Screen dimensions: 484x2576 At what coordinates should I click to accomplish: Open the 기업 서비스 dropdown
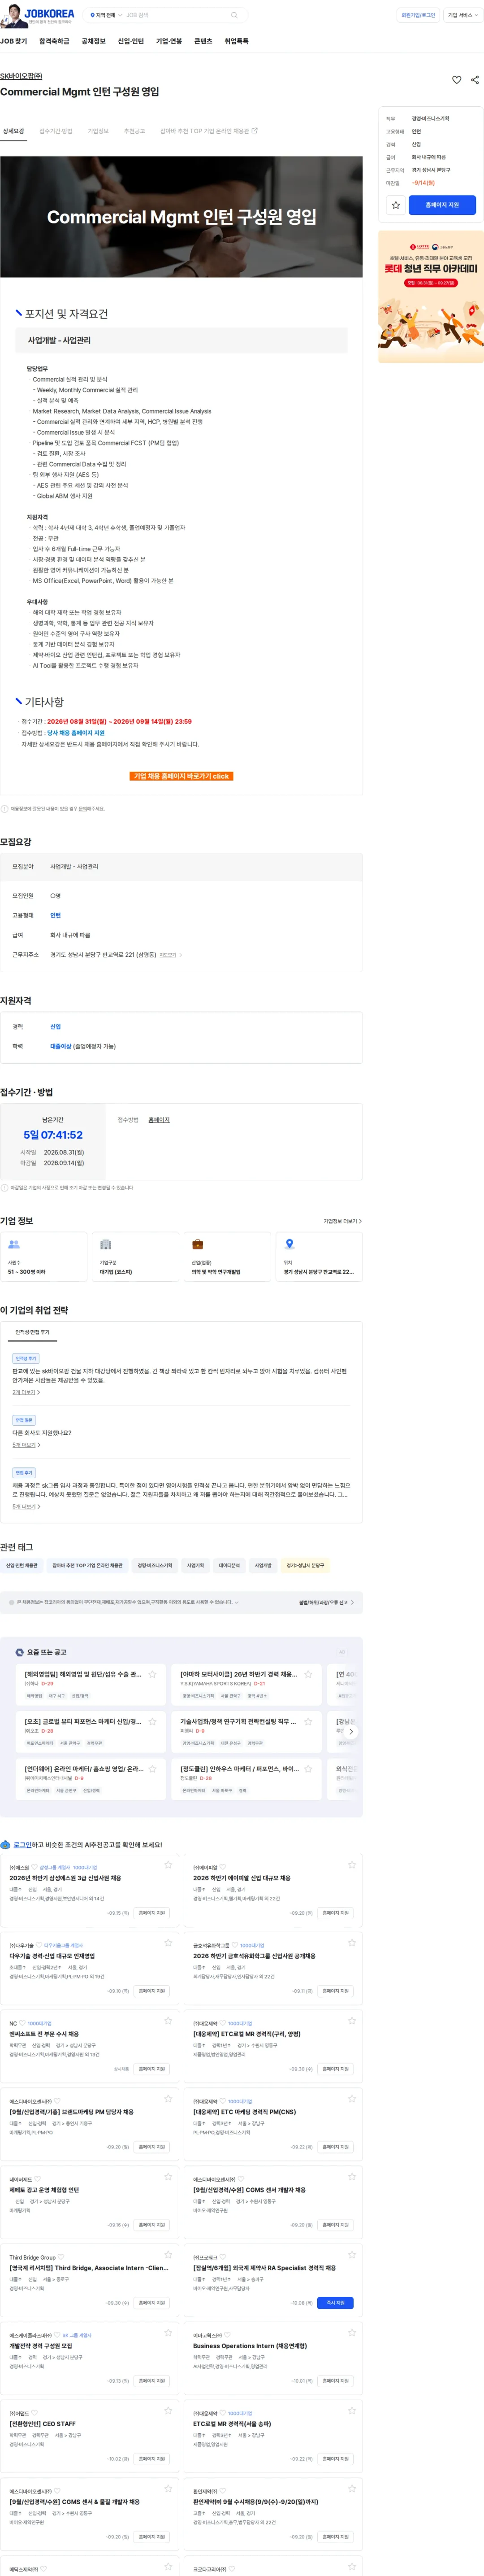coord(462,15)
